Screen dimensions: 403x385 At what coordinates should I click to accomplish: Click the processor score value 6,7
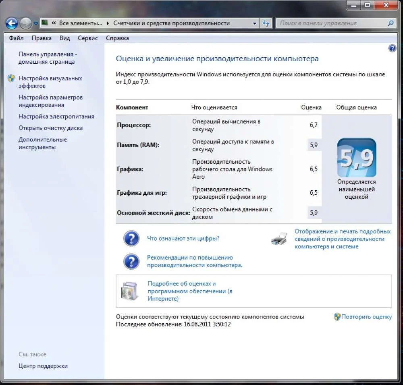[x=313, y=125]
